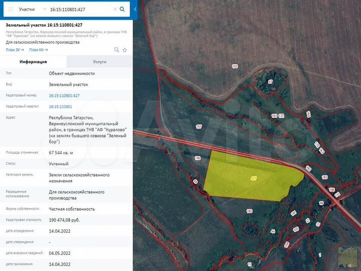361x271 pixels.
Task: Collapse the side panel with arrow
Action: coord(135,9)
